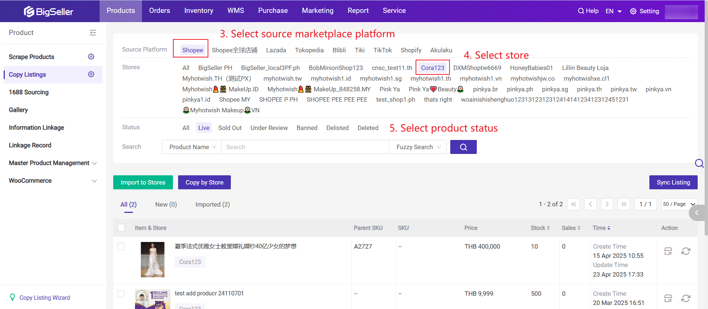Switch to the New (0) tab
This screenshot has height=309, width=708.
click(166, 204)
